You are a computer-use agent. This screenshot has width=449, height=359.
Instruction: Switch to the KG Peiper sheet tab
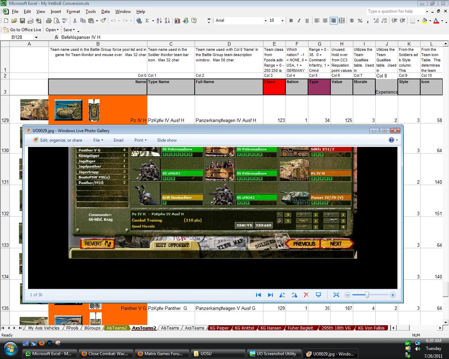219,328
